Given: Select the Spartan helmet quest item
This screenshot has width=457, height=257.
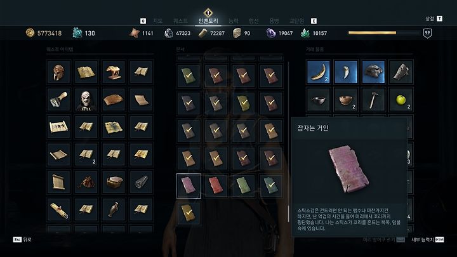Looking at the screenshot, I should point(58,72).
